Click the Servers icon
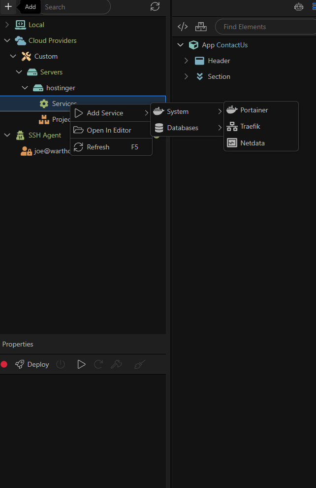This screenshot has width=316, height=488. (32, 72)
